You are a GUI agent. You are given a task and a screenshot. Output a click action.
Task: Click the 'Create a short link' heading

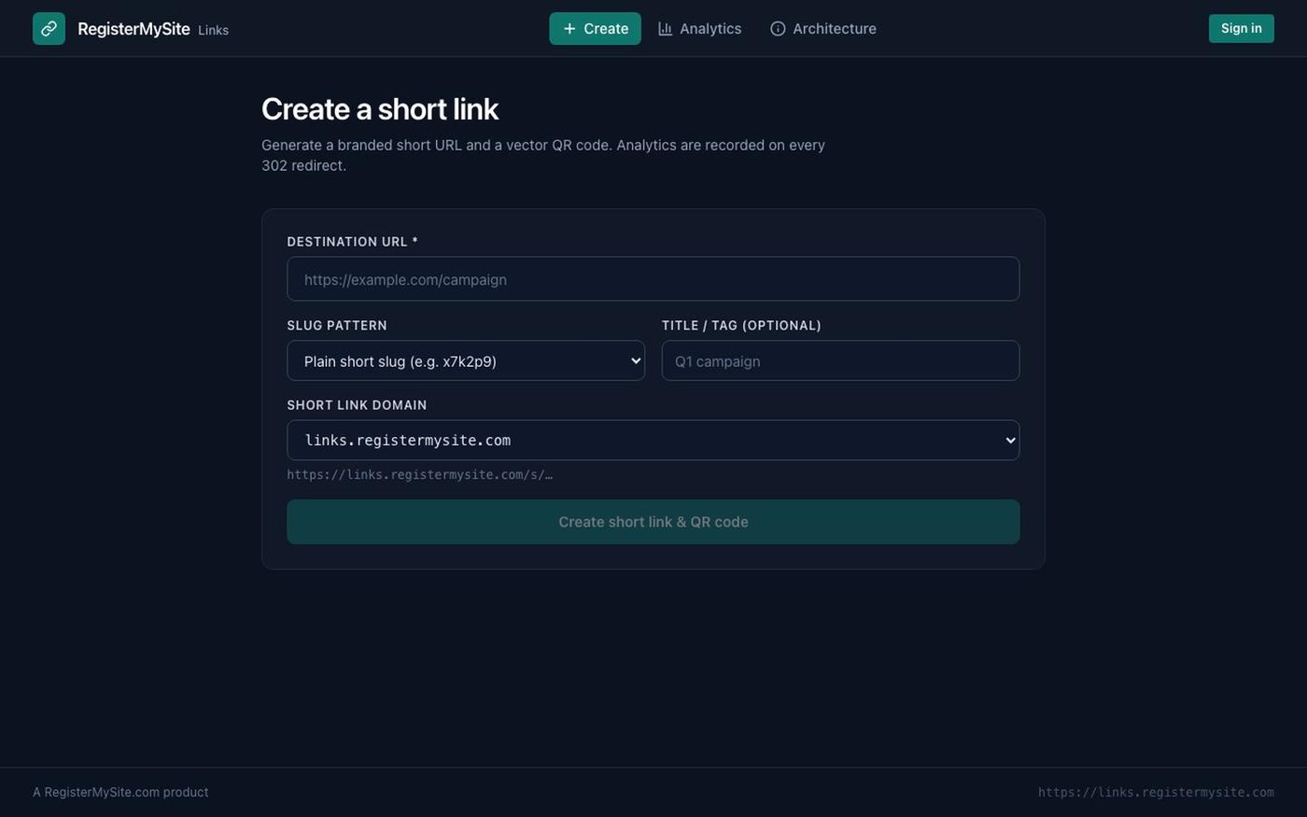pyautogui.click(x=380, y=109)
